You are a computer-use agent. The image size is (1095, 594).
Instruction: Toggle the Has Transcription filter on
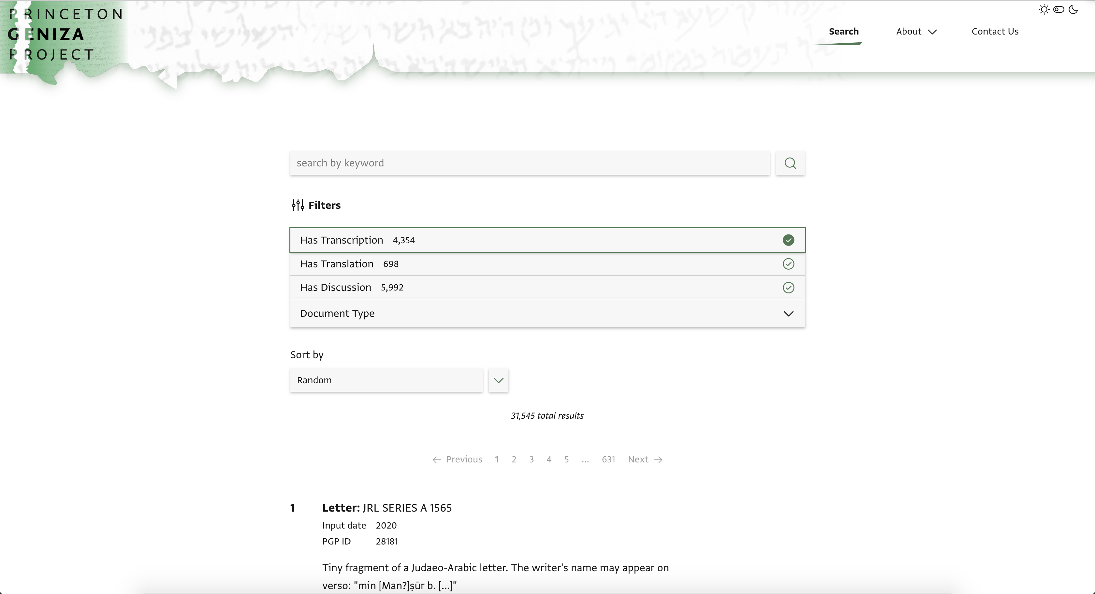[788, 239]
